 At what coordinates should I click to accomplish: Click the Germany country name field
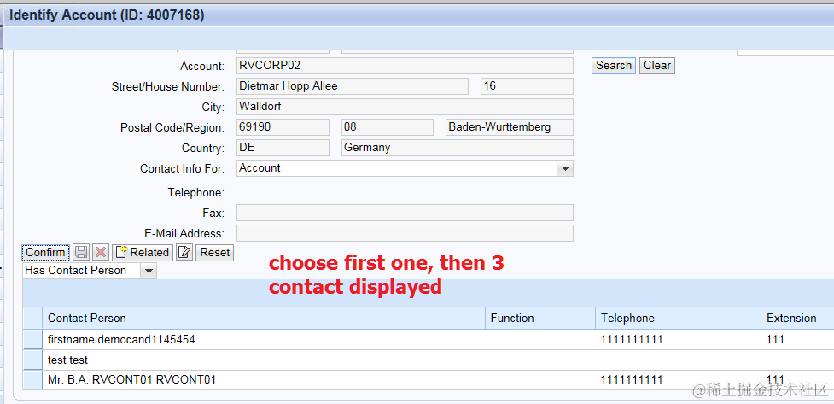click(458, 148)
